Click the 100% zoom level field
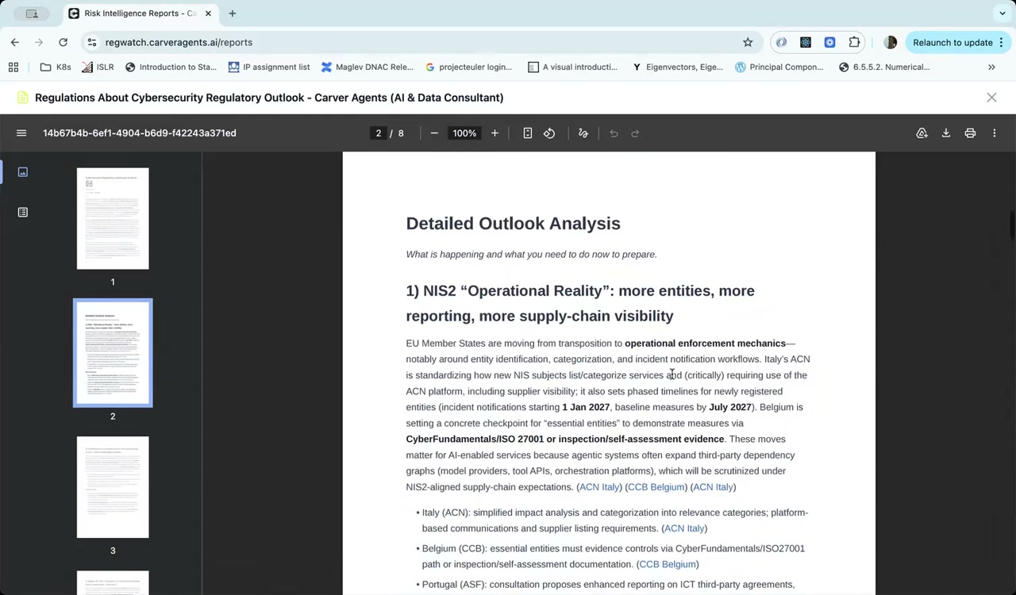 [x=464, y=133]
